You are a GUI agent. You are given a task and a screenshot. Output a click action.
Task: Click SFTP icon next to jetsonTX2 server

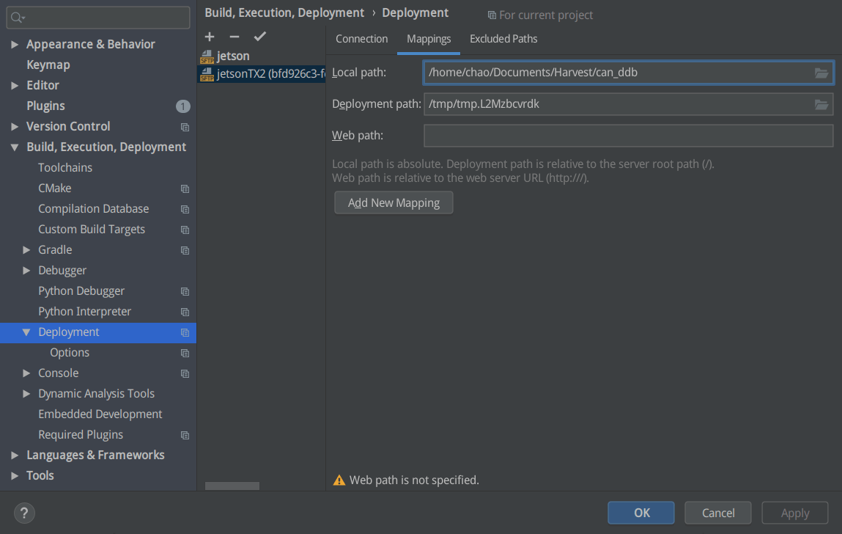point(207,74)
